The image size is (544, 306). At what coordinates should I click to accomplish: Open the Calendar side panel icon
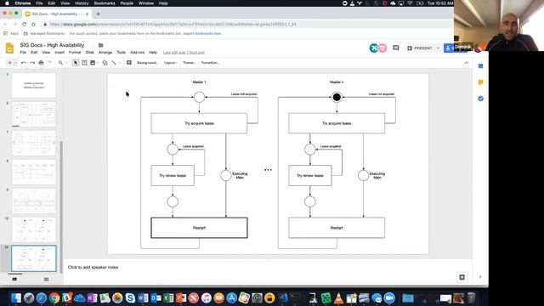(x=480, y=66)
